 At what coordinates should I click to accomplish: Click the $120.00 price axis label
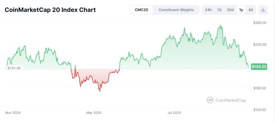coord(260,110)
